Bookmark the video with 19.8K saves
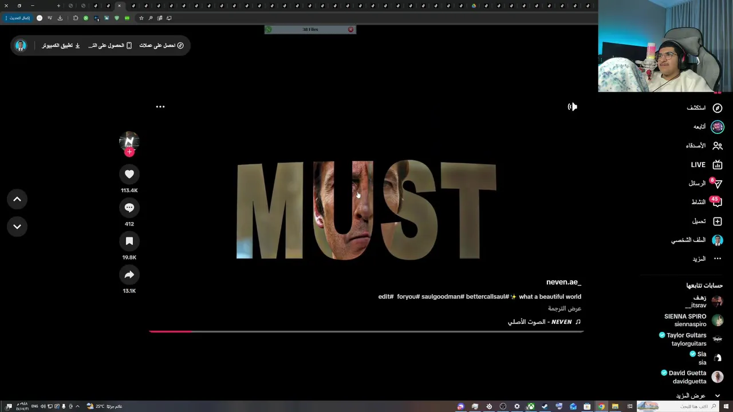Image resolution: width=733 pixels, height=412 pixels. [x=129, y=241]
